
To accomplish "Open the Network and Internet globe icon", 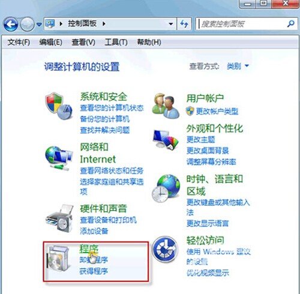I will [59, 158].
